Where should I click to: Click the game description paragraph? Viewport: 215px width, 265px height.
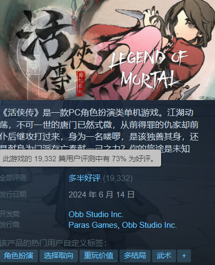click(x=99, y=130)
